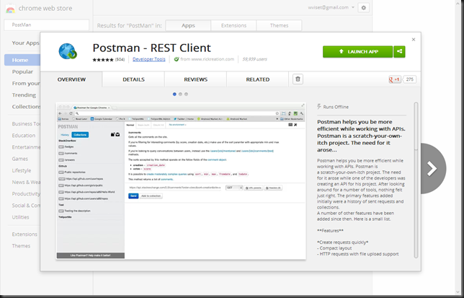Select Popular in the sidebar
464x298 pixels.
[22, 71]
